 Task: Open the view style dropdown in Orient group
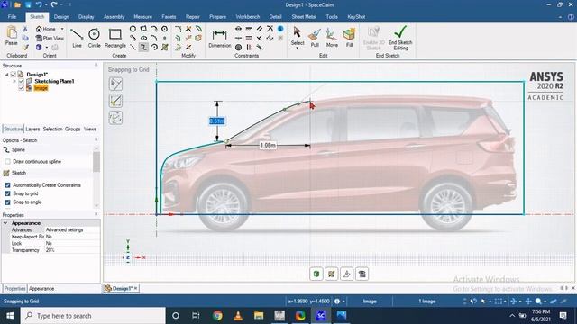tap(47, 48)
